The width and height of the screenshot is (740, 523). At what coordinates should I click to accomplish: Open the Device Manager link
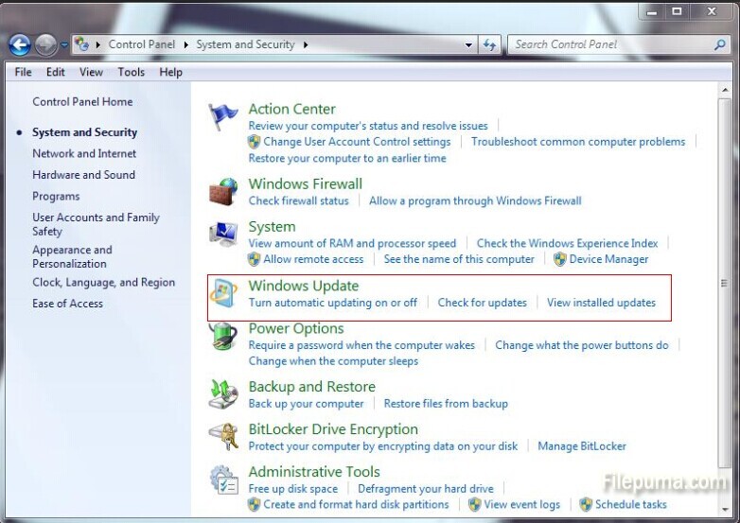(608, 259)
